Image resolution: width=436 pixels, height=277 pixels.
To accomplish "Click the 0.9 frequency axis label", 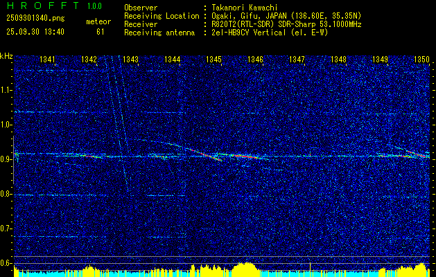I will (6, 159).
